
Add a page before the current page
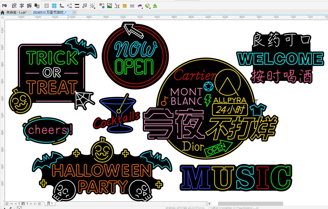coord(7,203)
